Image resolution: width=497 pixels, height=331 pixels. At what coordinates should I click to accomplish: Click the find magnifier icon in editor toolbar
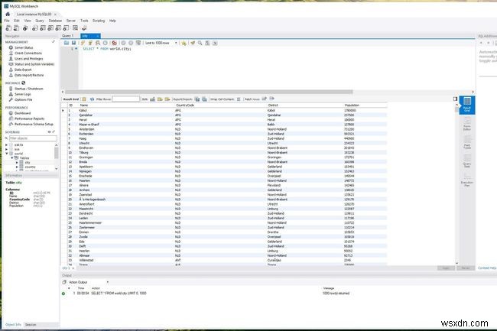pyautogui.click(x=200, y=43)
